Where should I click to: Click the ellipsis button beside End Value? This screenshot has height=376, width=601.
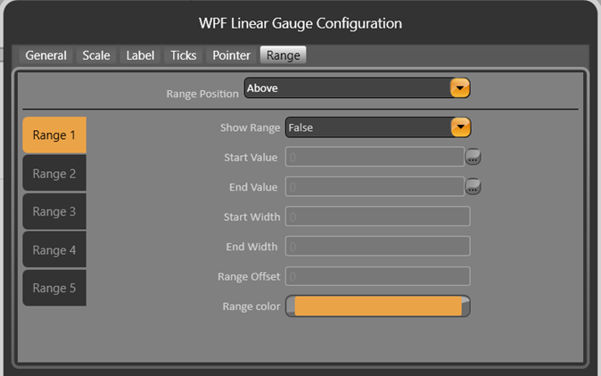tap(473, 187)
